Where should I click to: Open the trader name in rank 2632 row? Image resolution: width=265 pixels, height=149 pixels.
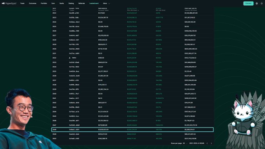(74, 58)
